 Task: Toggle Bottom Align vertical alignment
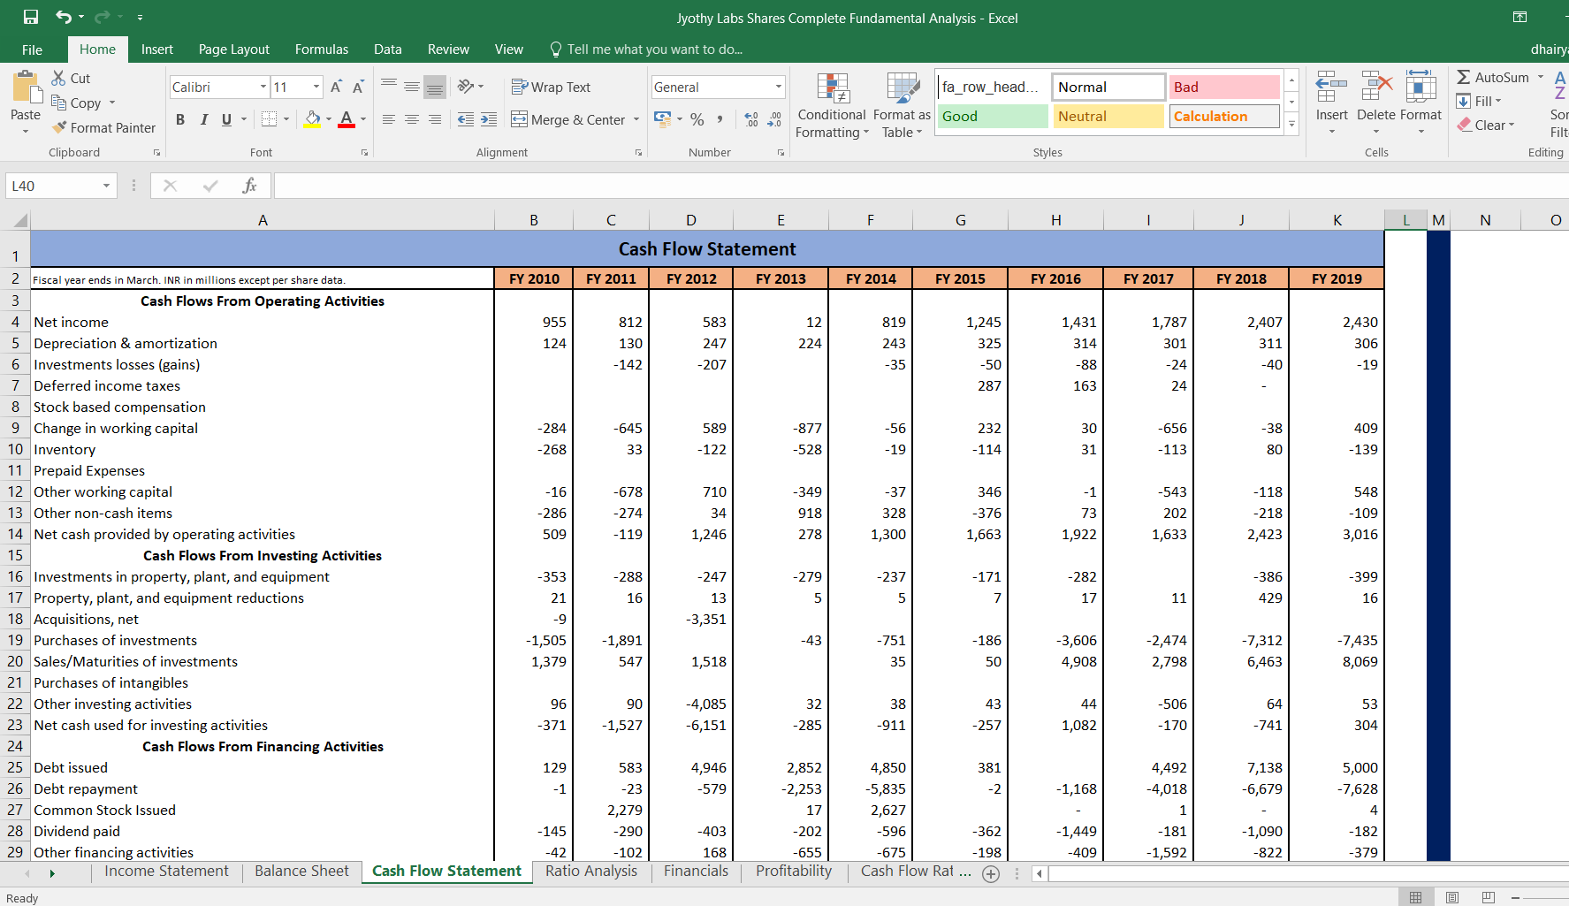coord(435,86)
